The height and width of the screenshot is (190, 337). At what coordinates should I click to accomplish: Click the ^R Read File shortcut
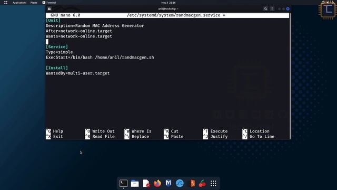[x=100, y=137]
